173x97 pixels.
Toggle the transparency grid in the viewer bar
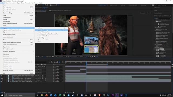[69, 57]
